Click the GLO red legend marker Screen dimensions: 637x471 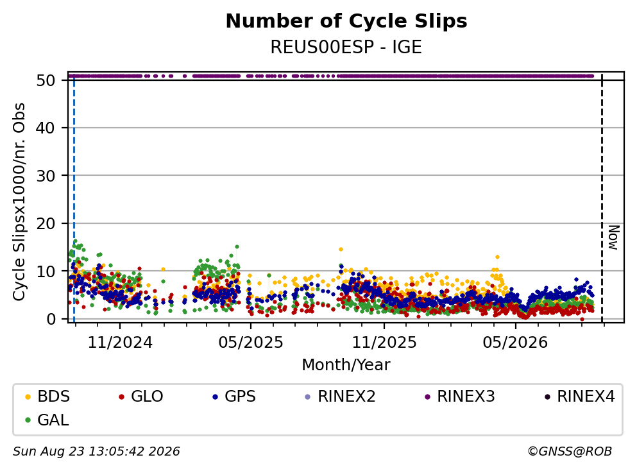[121, 397]
